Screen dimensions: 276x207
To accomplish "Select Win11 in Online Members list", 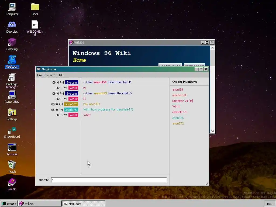I will click(x=176, y=106).
